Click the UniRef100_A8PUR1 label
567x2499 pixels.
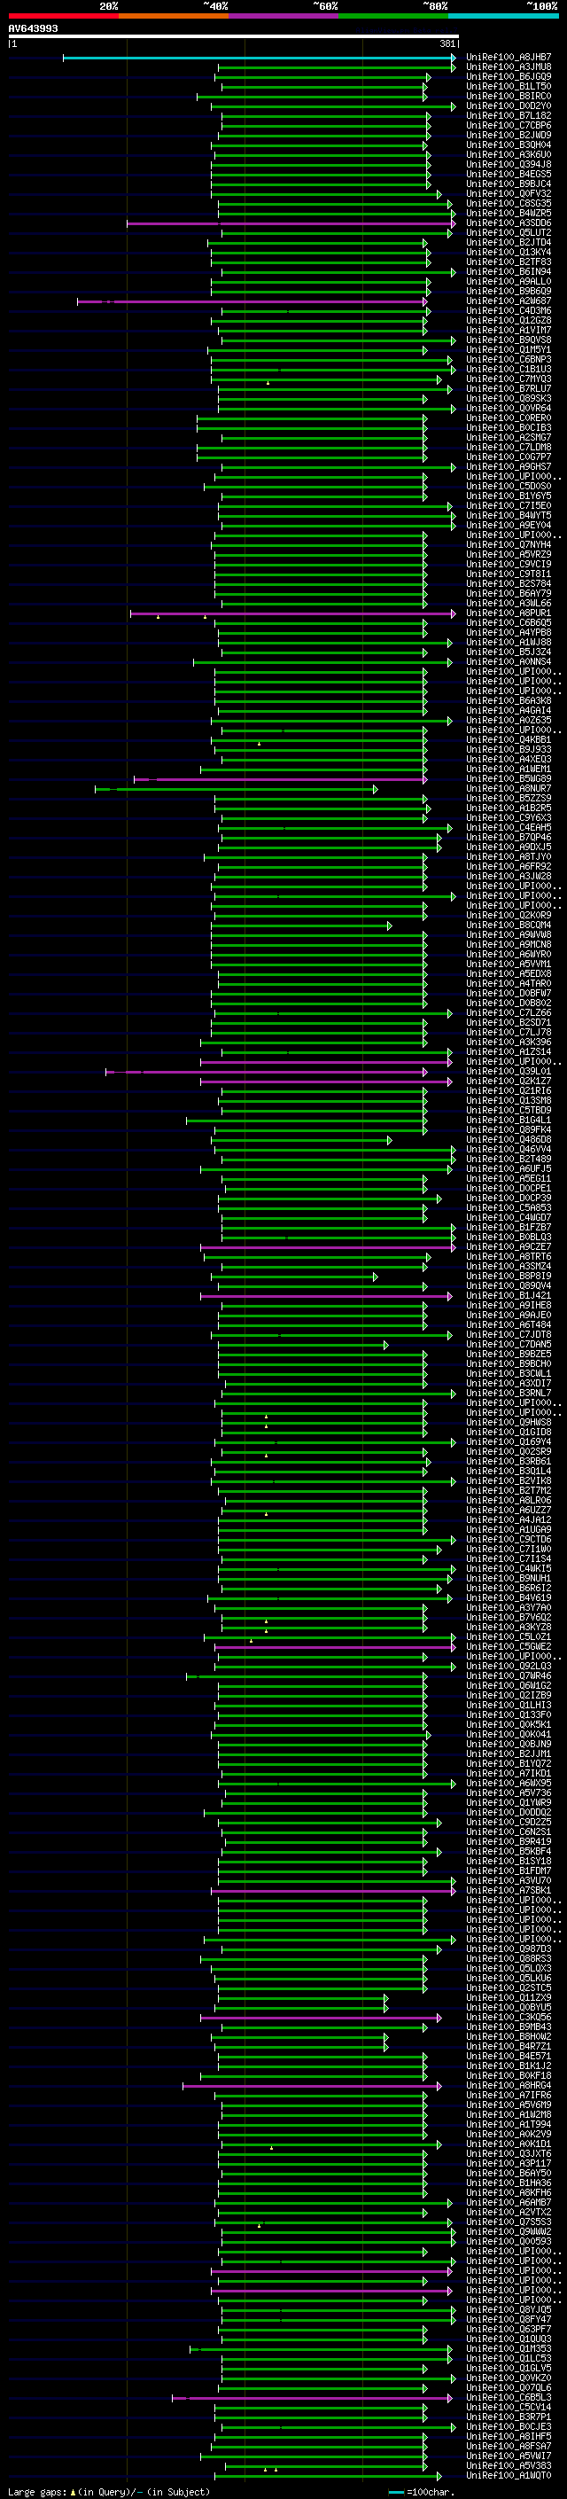[509, 613]
